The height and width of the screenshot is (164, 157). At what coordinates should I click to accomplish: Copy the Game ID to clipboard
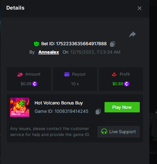point(98,112)
